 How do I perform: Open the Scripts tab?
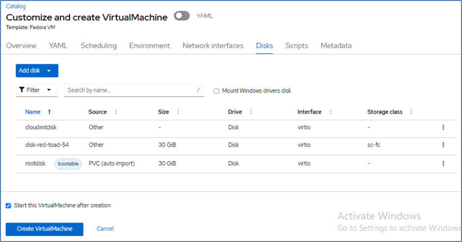[x=296, y=46]
